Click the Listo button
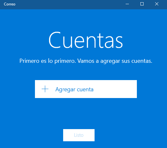Image resolution: width=167 pixels, height=148 pixels. pyautogui.click(x=79, y=135)
